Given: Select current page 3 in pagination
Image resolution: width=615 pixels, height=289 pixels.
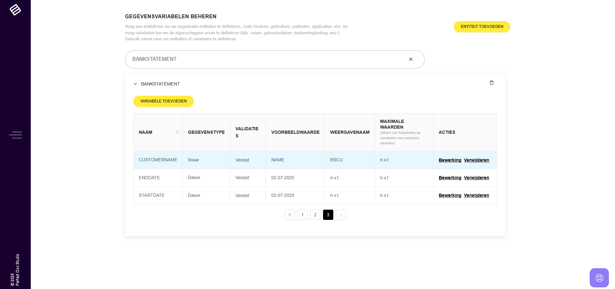Looking at the screenshot, I should point(328,215).
